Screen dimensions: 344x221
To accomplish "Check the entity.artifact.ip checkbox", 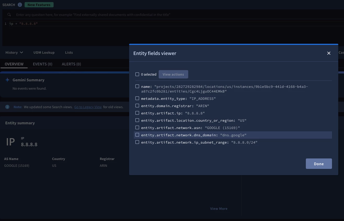I will (x=137, y=113).
